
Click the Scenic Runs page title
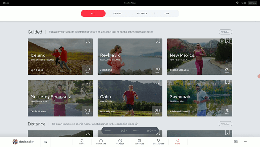coord(130,3)
